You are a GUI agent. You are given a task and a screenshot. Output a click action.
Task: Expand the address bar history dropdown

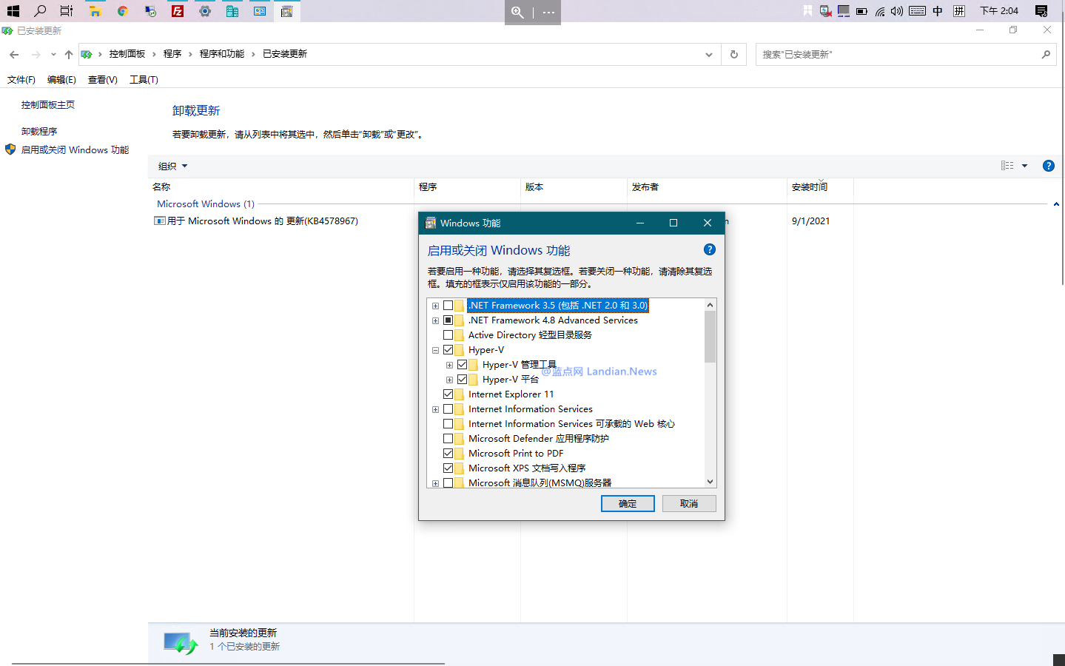click(708, 54)
